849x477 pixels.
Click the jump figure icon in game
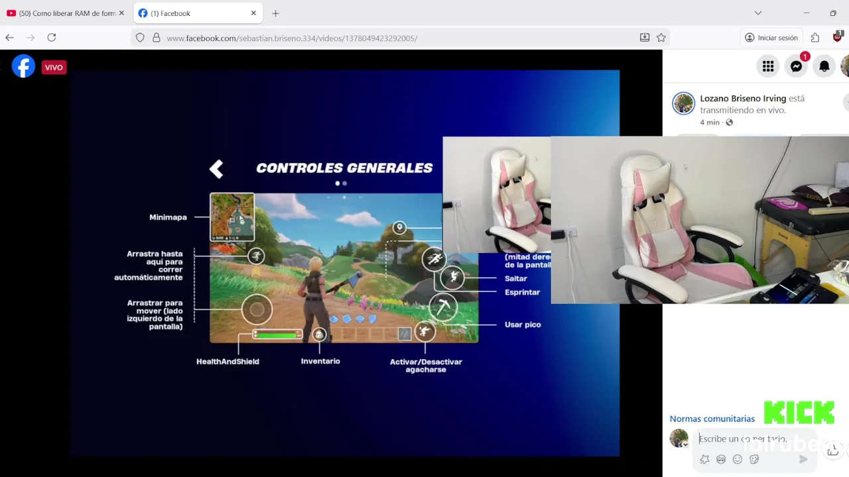pyautogui.click(x=453, y=278)
